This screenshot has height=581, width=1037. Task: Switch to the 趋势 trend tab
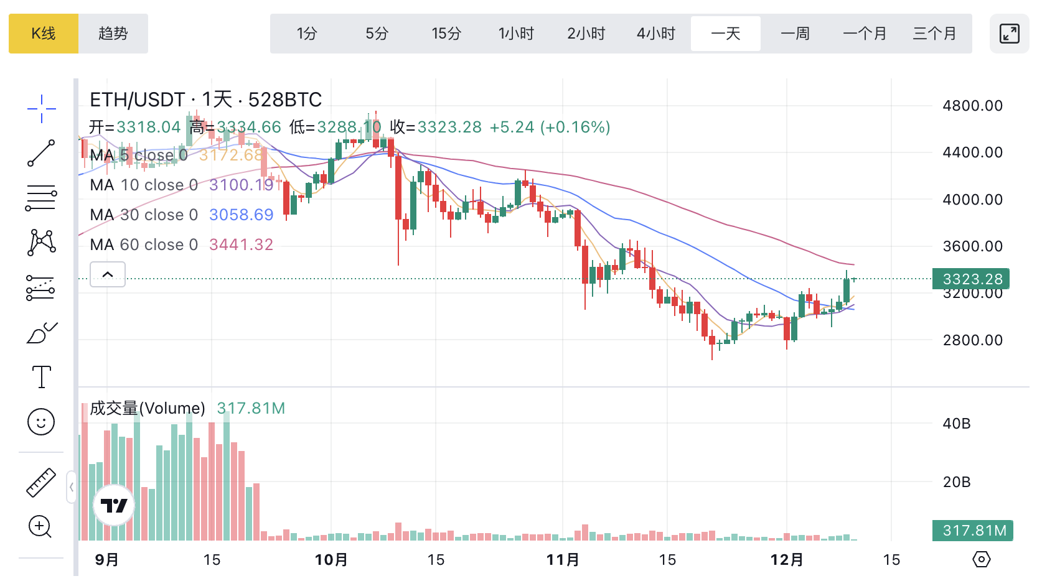[113, 34]
